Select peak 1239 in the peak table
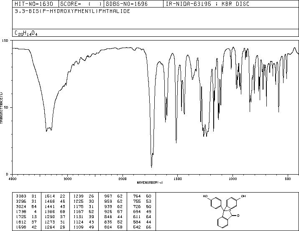The width and height of the screenshot is (299, 231). [x=78, y=196]
